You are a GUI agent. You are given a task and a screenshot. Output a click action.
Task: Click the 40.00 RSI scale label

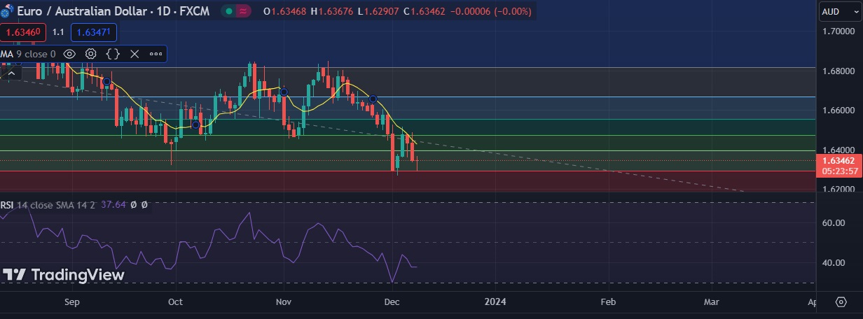pos(835,263)
